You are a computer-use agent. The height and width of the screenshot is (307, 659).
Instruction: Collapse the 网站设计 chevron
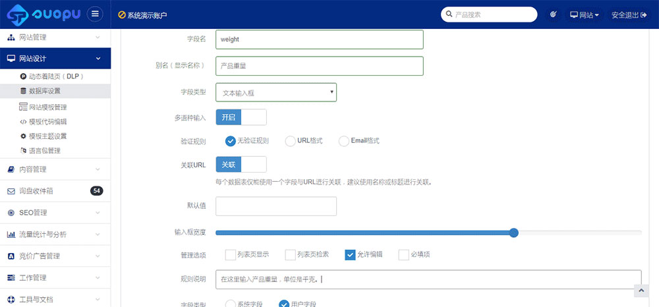tap(98, 59)
